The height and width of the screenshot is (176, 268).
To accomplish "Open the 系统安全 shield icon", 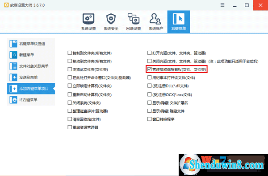I will coord(111,19).
